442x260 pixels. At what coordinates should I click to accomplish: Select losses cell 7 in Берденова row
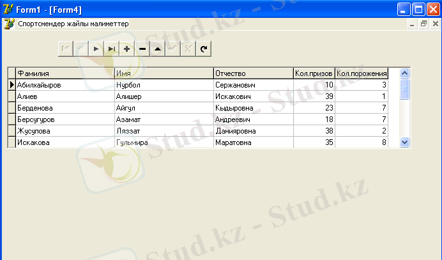click(x=362, y=108)
